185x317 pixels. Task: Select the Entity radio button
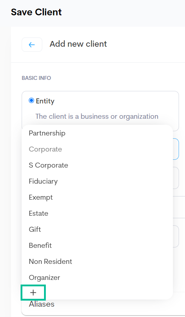31,101
